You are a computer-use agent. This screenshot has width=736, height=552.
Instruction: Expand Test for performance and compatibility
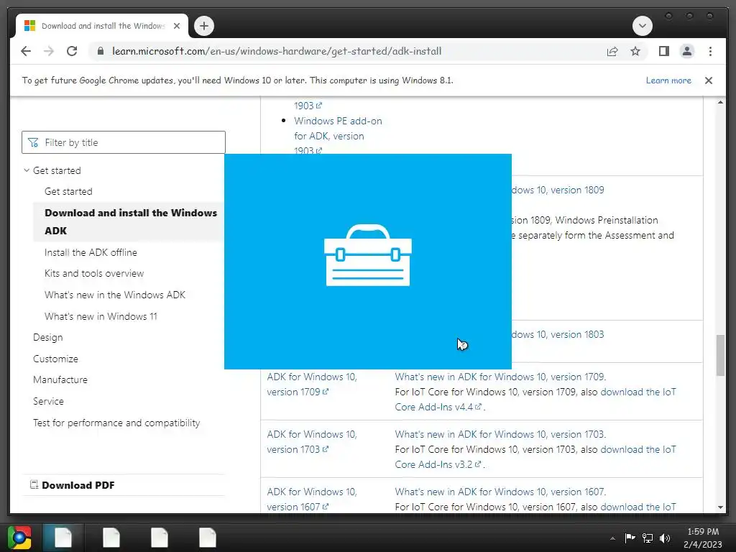116,423
